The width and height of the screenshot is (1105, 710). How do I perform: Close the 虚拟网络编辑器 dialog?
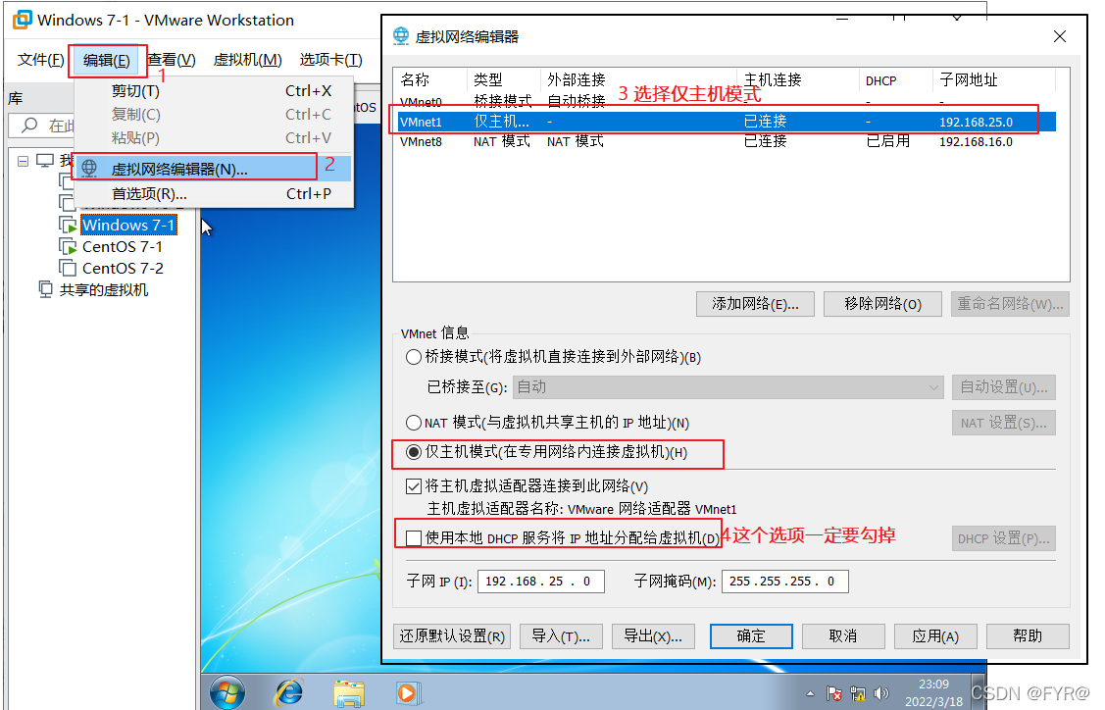(x=1059, y=36)
